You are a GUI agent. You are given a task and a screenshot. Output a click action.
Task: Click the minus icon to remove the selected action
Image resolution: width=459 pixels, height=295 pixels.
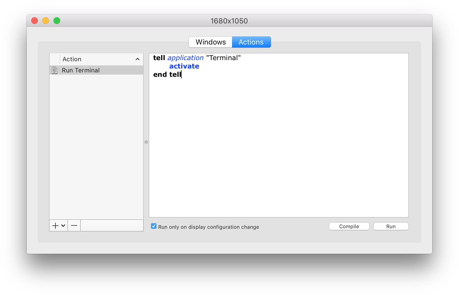pos(74,225)
